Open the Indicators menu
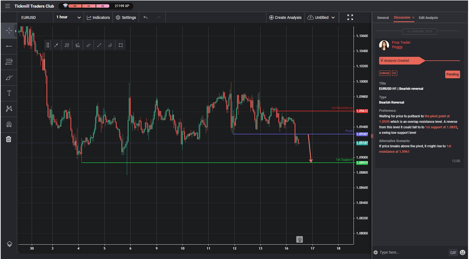This screenshot has width=469, height=259. pyautogui.click(x=98, y=17)
